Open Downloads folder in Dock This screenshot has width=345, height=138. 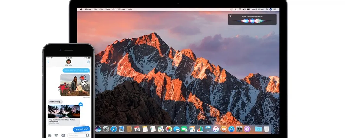(258, 129)
